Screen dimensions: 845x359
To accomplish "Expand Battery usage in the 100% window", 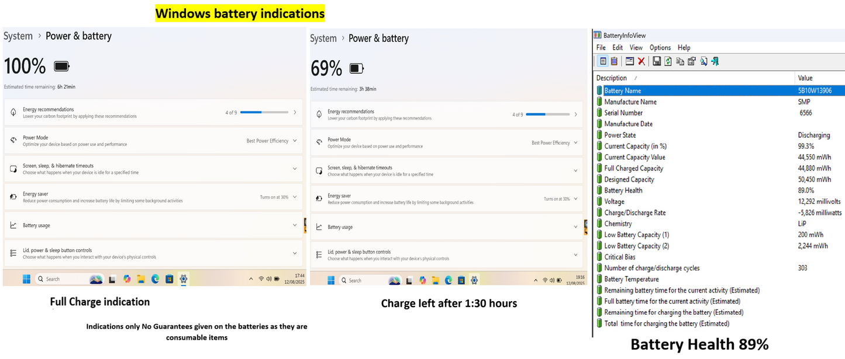I will click(x=153, y=225).
